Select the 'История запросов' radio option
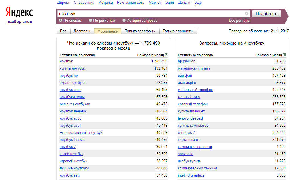Viewport: 294px width, 180px height. (124, 20)
